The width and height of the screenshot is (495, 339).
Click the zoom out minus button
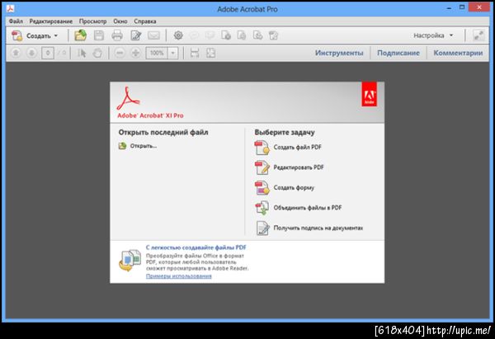coord(120,53)
